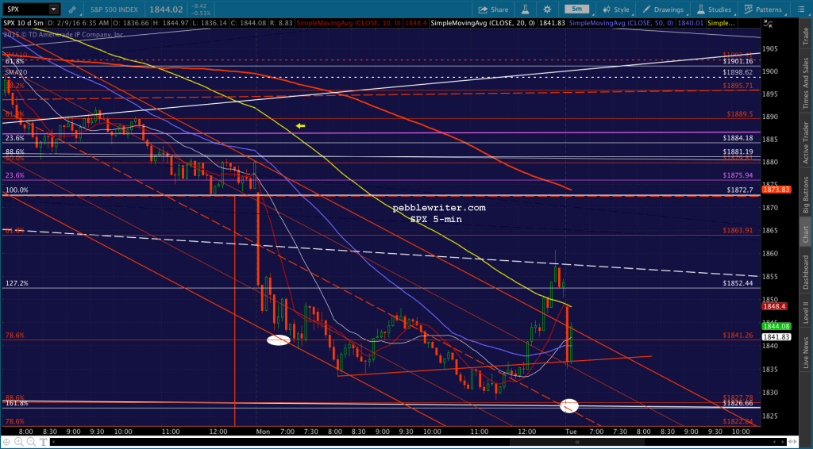Click the S&P 500 INDEX description label
Image resolution: width=813 pixels, height=449 pixels.
pos(113,10)
